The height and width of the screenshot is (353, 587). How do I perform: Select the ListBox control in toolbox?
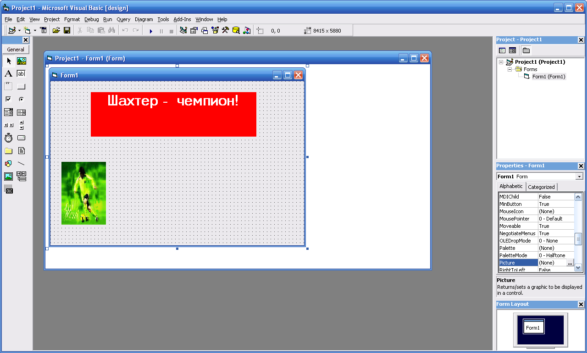[22, 112]
